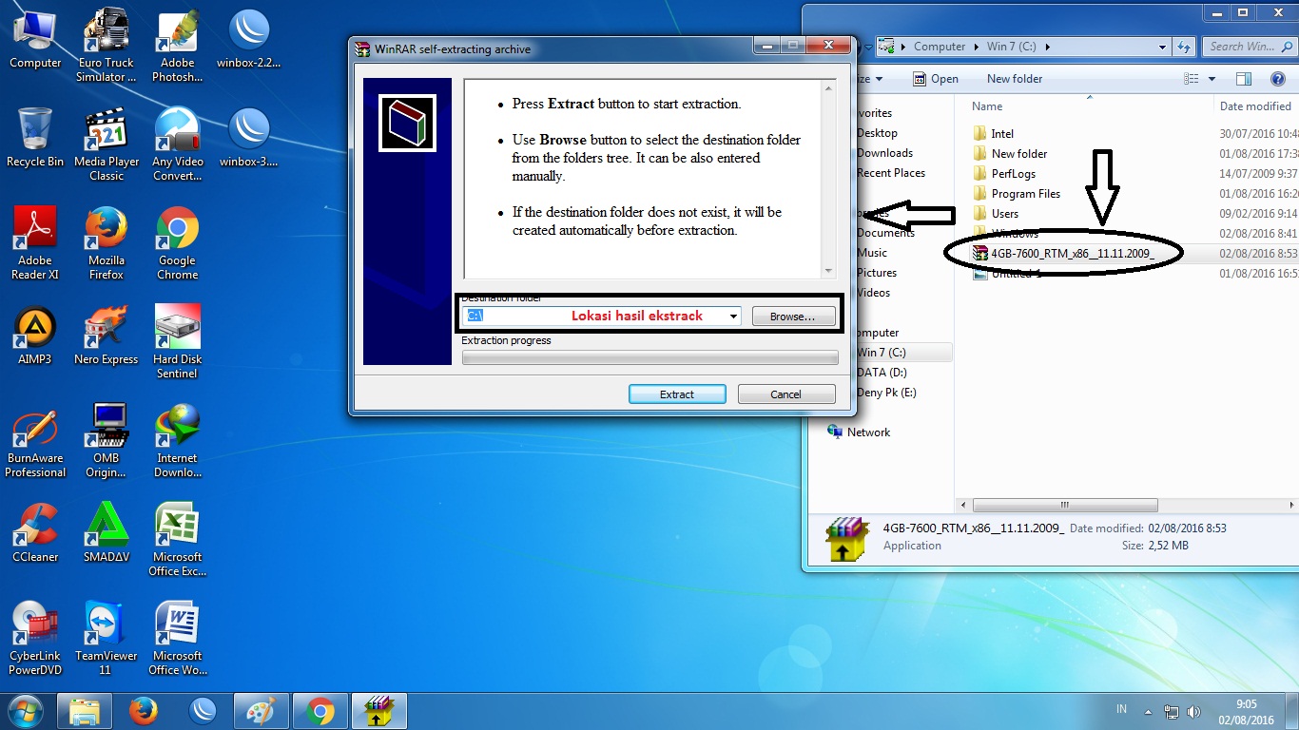The height and width of the screenshot is (730, 1299).
Task: Open Windows Explorer from taskbar
Action: (x=85, y=711)
